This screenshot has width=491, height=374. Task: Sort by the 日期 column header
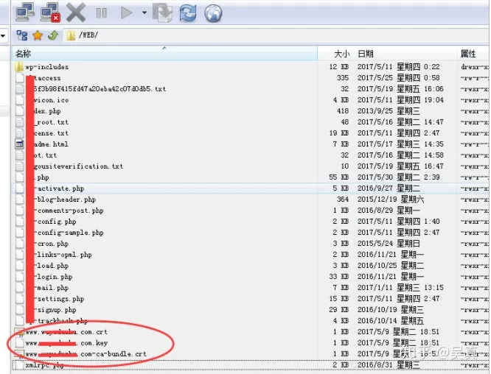(x=365, y=54)
